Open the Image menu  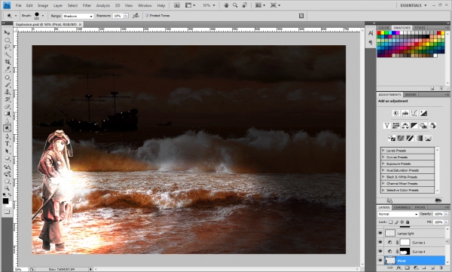click(x=43, y=5)
